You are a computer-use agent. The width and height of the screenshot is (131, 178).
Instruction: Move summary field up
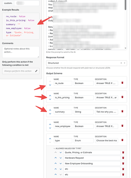50,110
